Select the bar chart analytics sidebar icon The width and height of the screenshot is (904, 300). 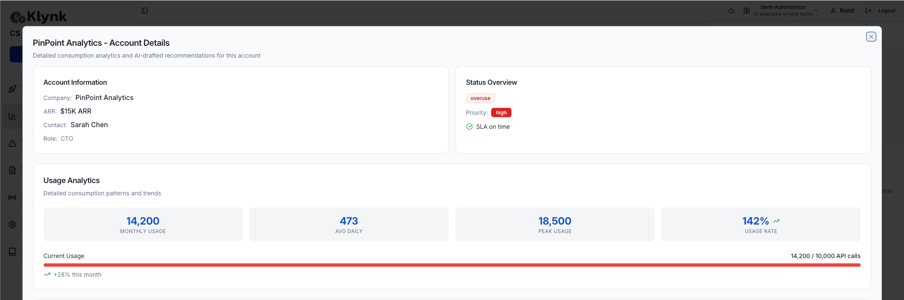12,116
